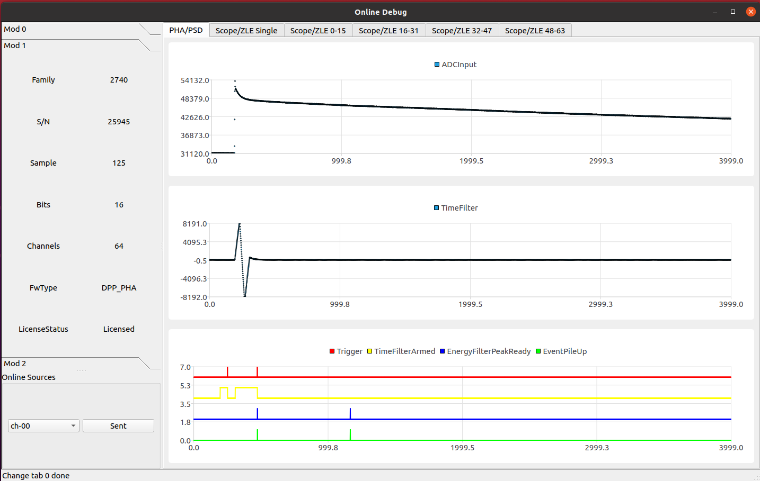Expand the Mod 0 section
The width and height of the screenshot is (760, 481).
pyautogui.click(x=81, y=29)
